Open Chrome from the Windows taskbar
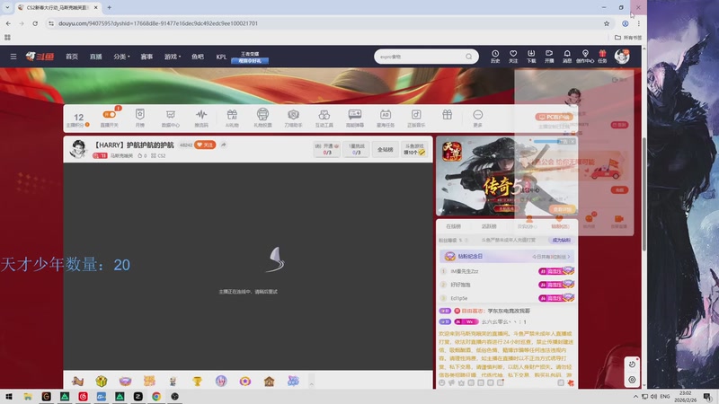719x404 pixels. tap(156, 396)
